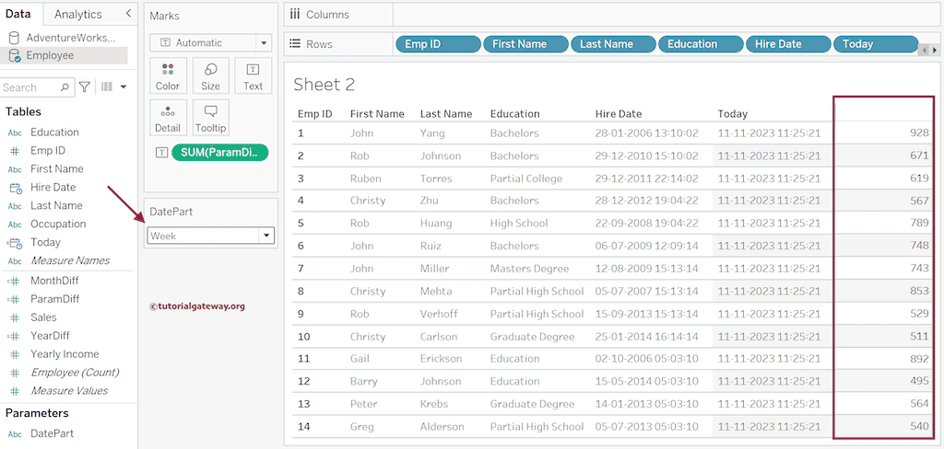Open the Color marks card
The image size is (944, 449).
168,75
